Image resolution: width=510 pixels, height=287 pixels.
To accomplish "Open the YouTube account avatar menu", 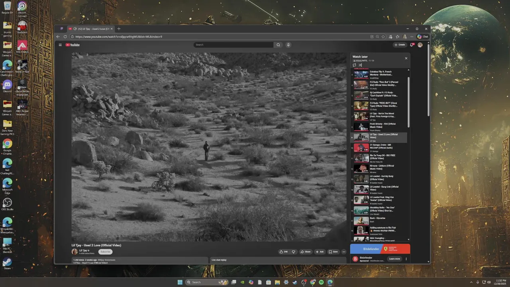I will click(x=420, y=45).
